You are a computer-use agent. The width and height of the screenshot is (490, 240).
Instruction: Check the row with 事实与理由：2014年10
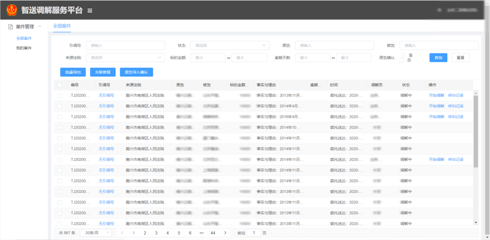pos(59,127)
